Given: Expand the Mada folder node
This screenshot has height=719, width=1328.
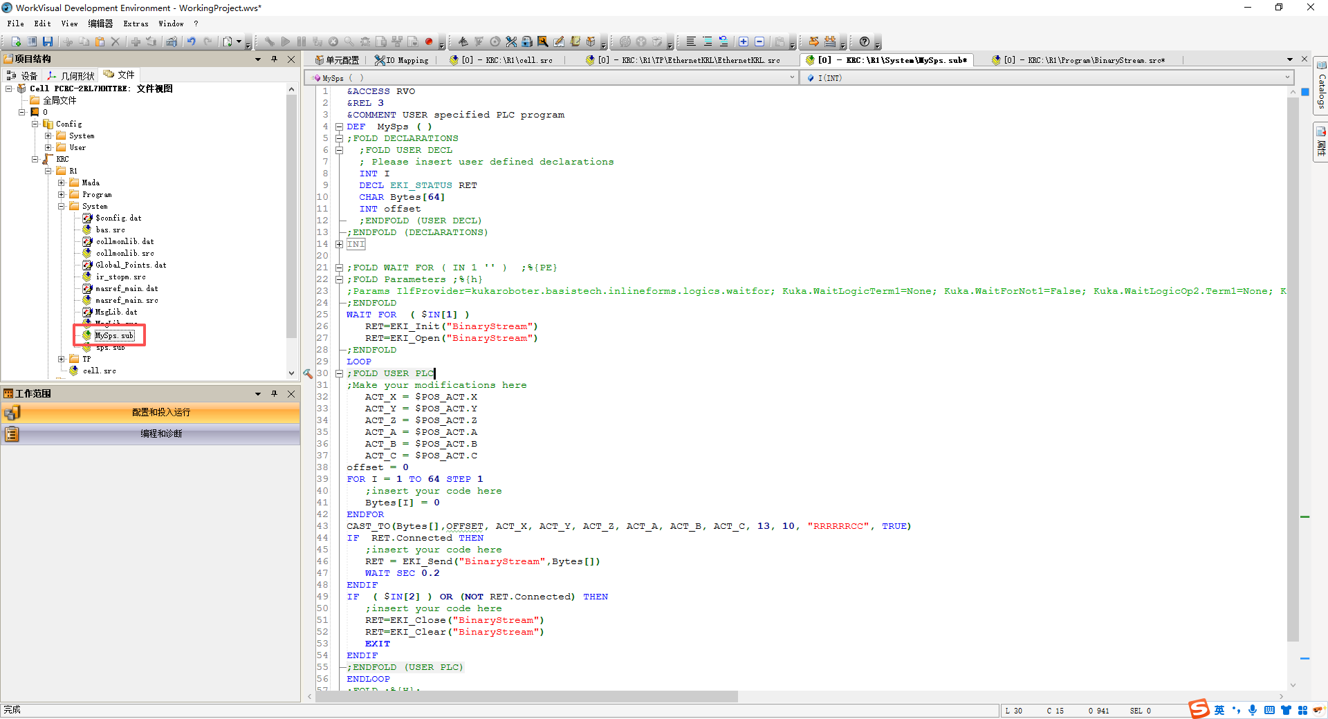Looking at the screenshot, I should tap(61, 183).
